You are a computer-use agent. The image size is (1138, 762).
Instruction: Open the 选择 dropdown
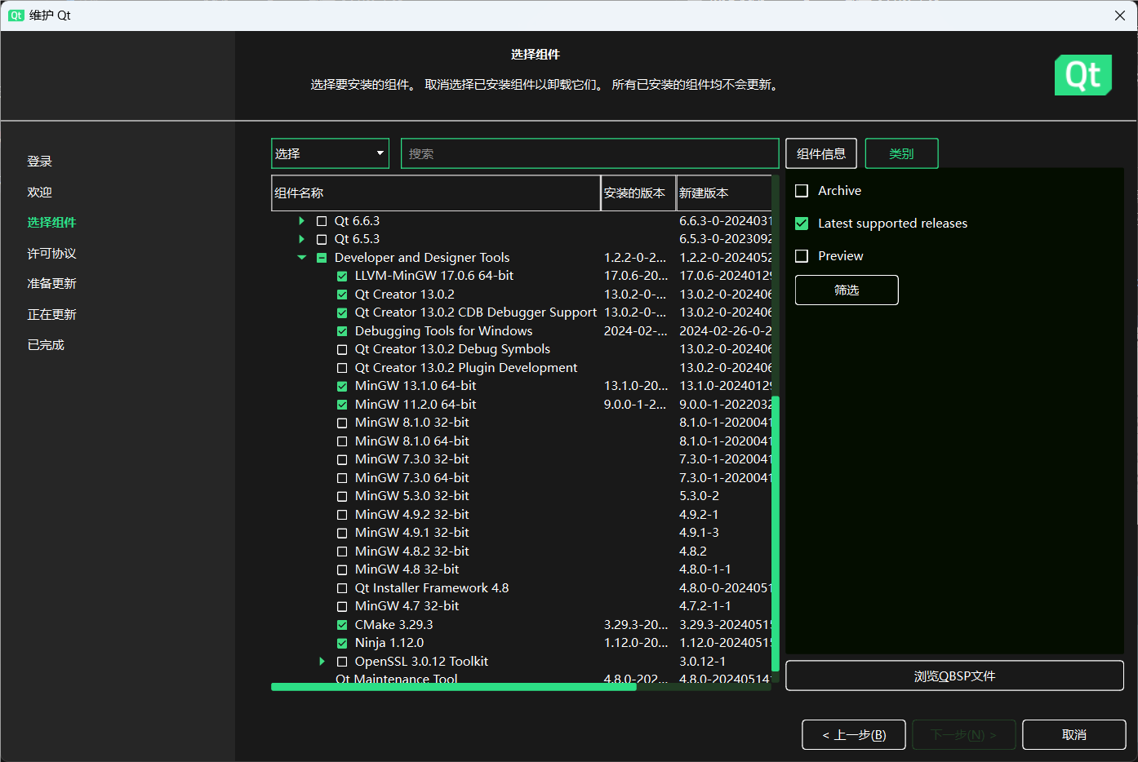coord(330,153)
